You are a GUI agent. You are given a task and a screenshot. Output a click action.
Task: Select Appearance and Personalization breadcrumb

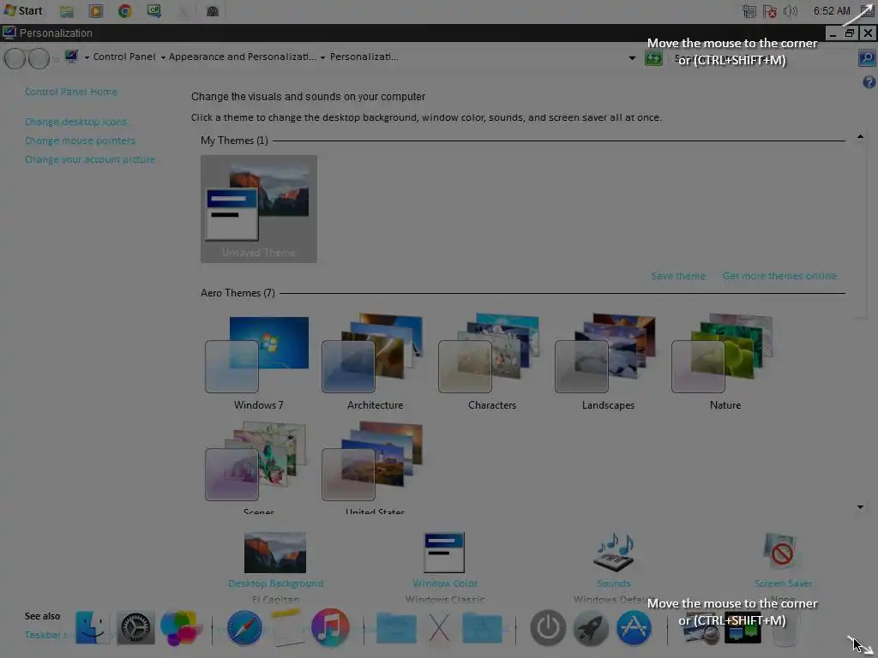[x=242, y=57]
